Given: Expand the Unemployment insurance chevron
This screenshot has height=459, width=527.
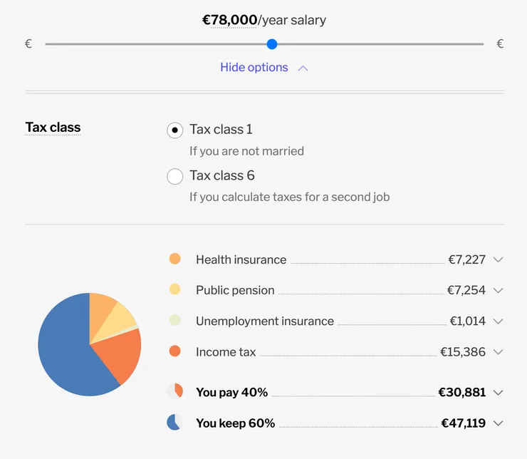Looking at the screenshot, I should point(499,321).
